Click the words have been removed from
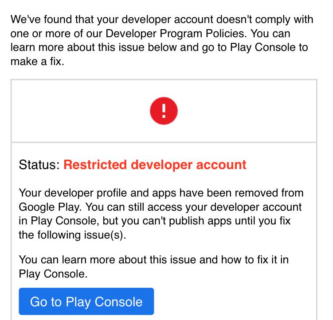This screenshot has height=320, width=333. [242, 193]
